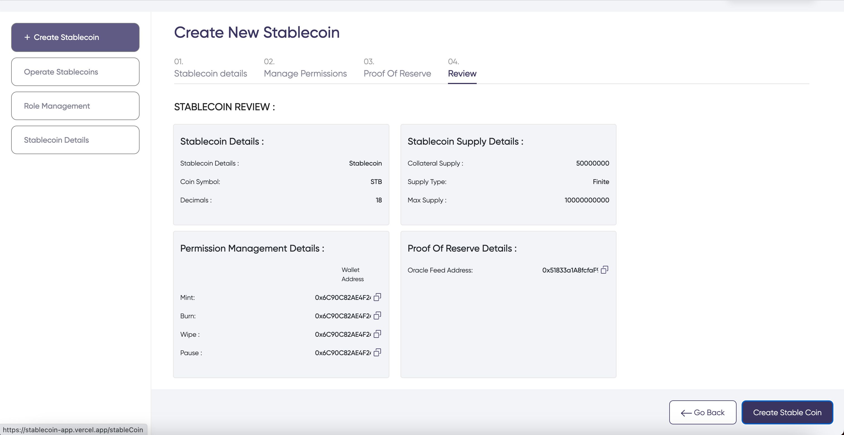The image size is (844, 435).
Task: Click the Wipe address text
Action: pyautogui.click(x=343, y=334)
